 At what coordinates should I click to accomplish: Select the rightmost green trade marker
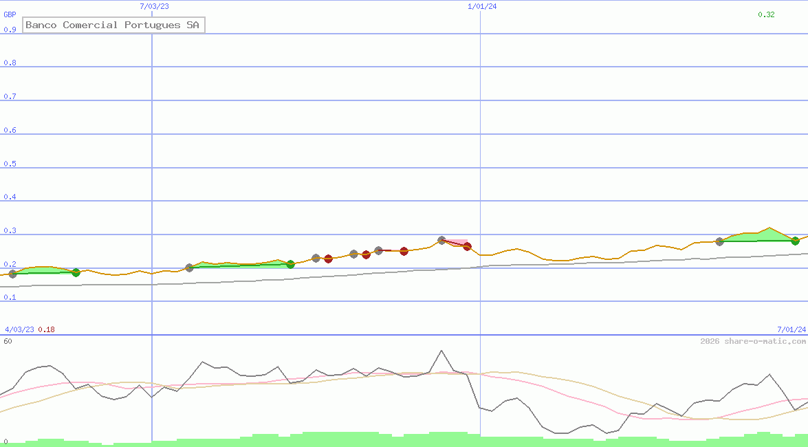pyautogui.click(x=795, y=241)
